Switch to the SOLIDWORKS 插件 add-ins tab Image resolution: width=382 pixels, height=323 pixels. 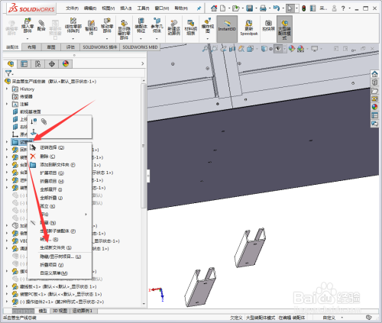(100, 47)
